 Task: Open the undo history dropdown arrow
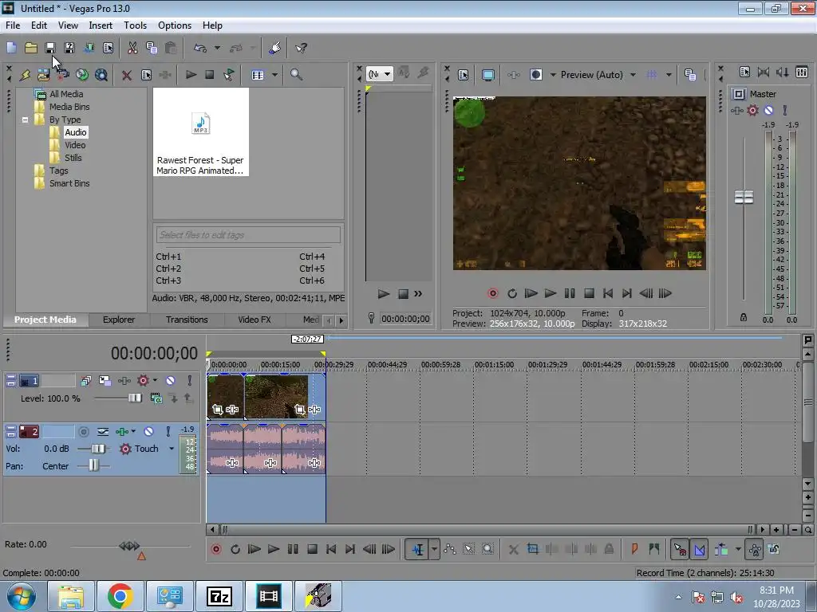(x=217, y=48)
